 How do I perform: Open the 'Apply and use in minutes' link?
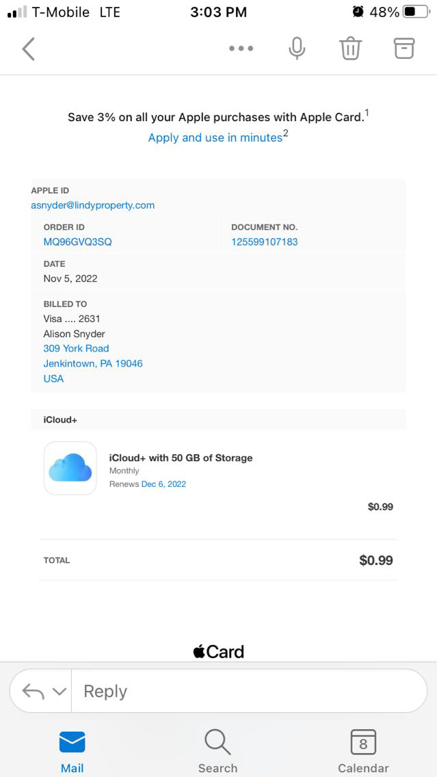215,137
